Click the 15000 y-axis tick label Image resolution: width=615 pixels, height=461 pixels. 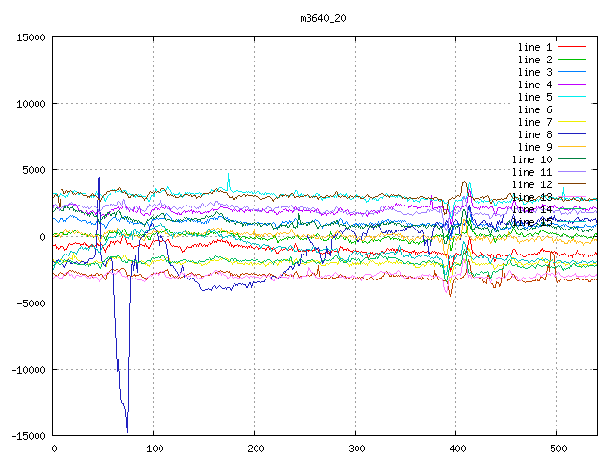coord(30,37)
